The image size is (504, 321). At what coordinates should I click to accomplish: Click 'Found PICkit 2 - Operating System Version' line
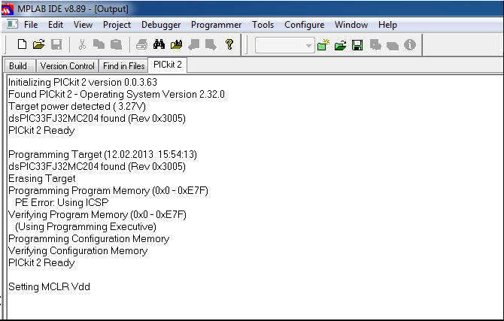click(117, 95)
